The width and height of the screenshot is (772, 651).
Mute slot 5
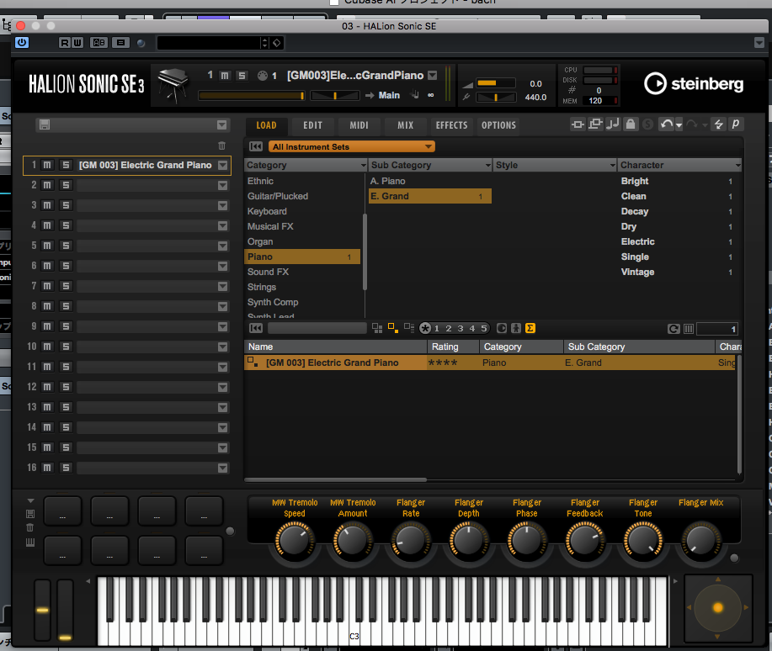pyautogui.click(x=47, y=246)
